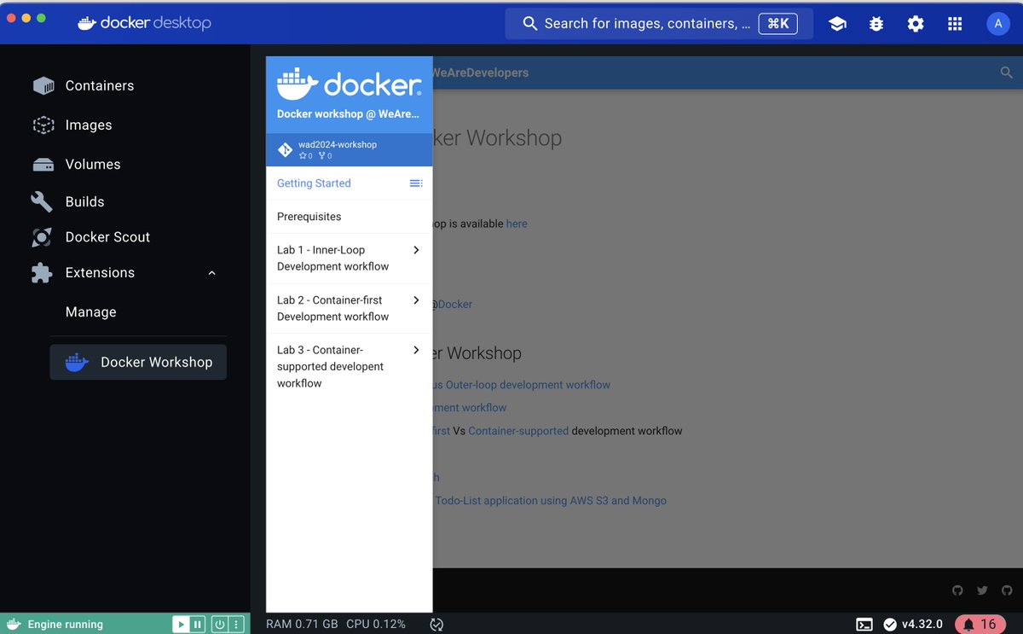Open the terminal icon in the status bar
The image size is (1023, 634).
(x=864, y=624)
